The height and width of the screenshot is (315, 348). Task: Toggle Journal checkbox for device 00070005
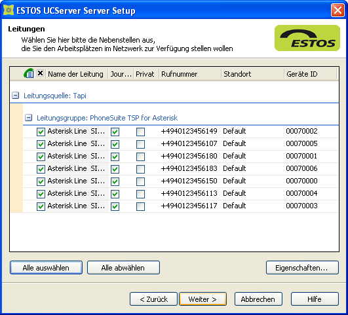[115, 144]
